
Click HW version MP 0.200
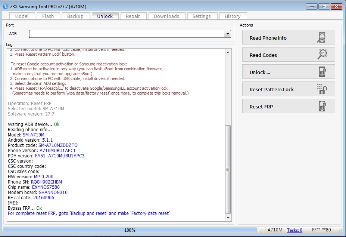click(x=43, y=177)
